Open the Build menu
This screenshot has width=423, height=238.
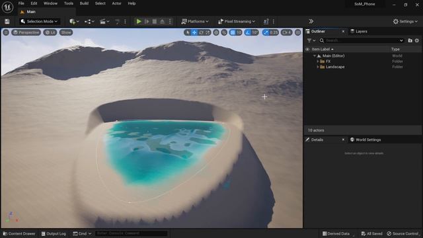point(84,3)
